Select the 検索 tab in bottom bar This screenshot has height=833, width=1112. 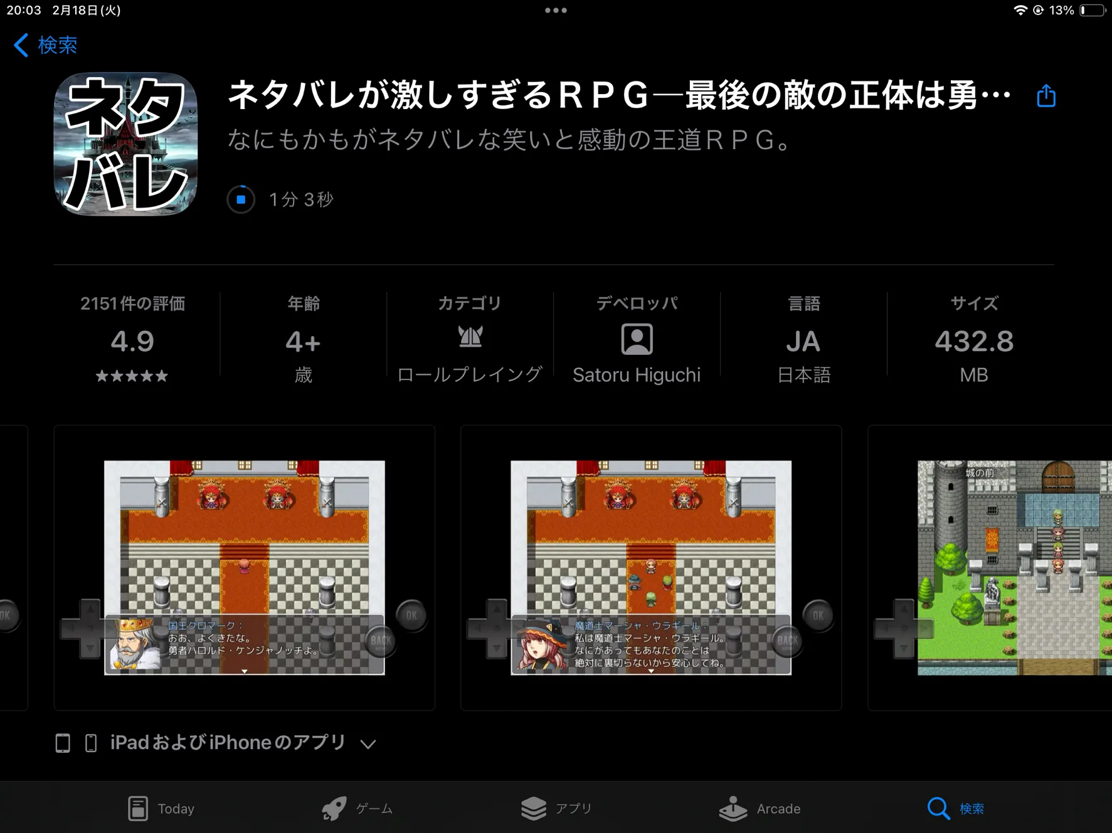point(956,809)
